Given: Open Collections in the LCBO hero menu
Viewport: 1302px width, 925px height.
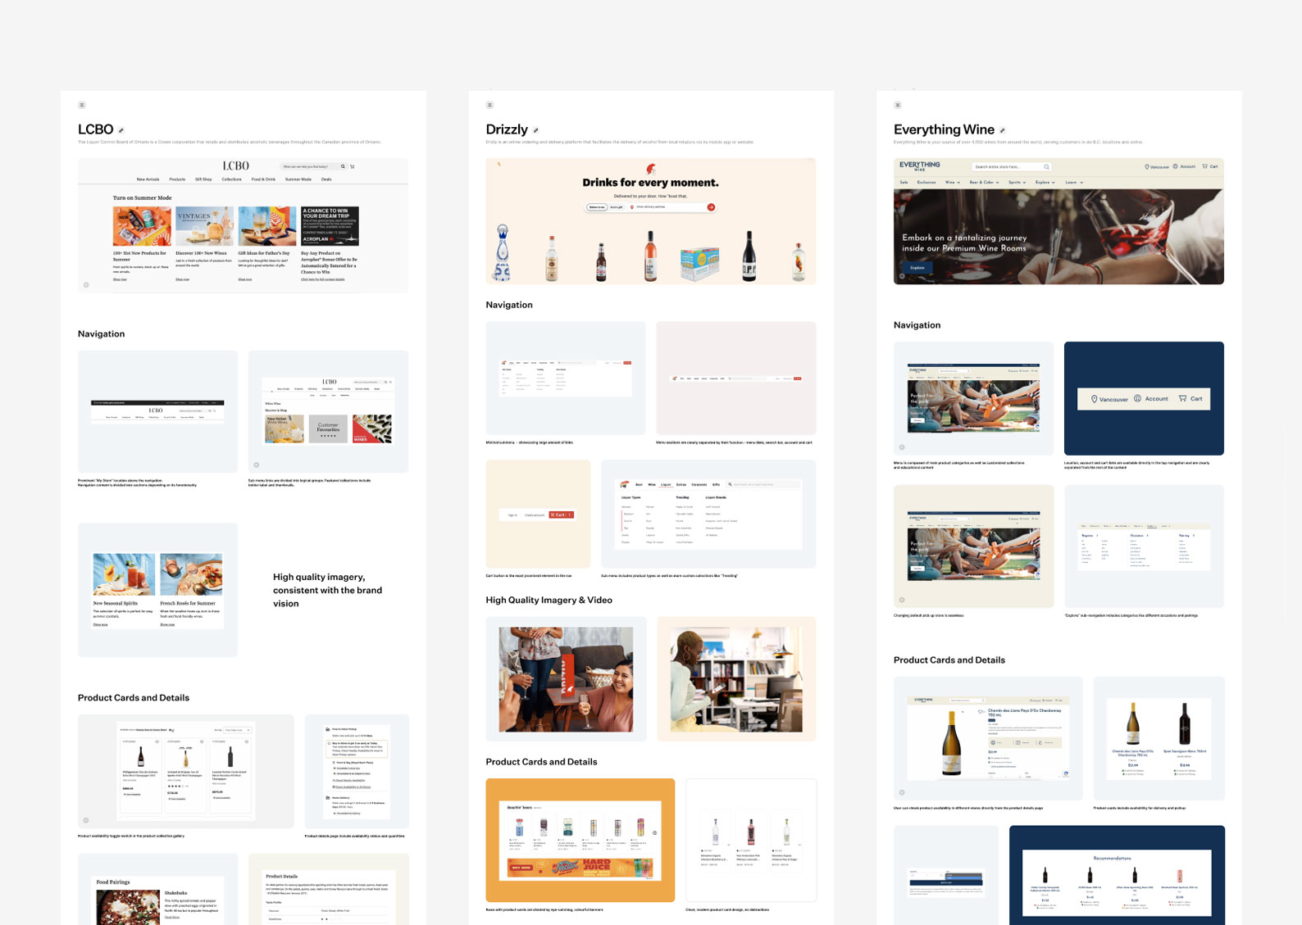Looking at the screenshot, I should click(232, 179).
